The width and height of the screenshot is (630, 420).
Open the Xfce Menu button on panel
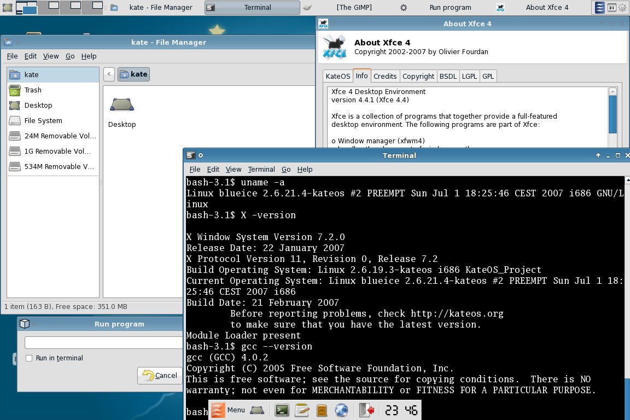click(228, 410)
